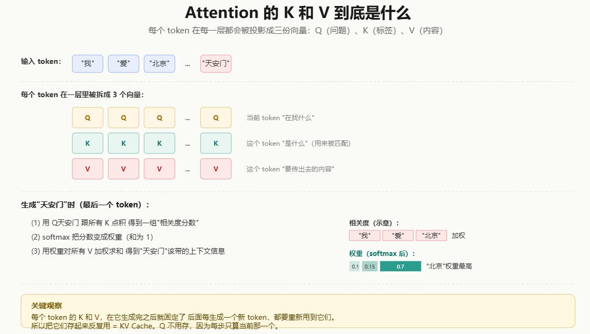Viewport: 590px width, 334px height.
Task: Click the "权重（softmax 后）:" label
Action: click(x=382, y=254)
